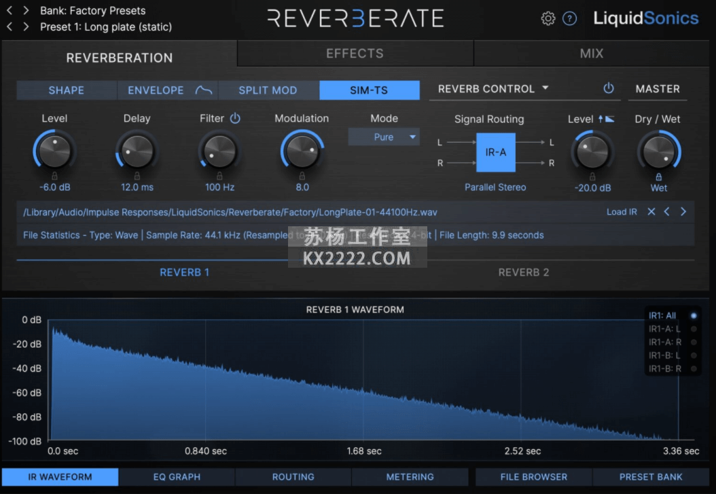Screen dimensions: 716x494
Task: Toggle lock under Dry / Wet knob
Action: tap(658, 177)
